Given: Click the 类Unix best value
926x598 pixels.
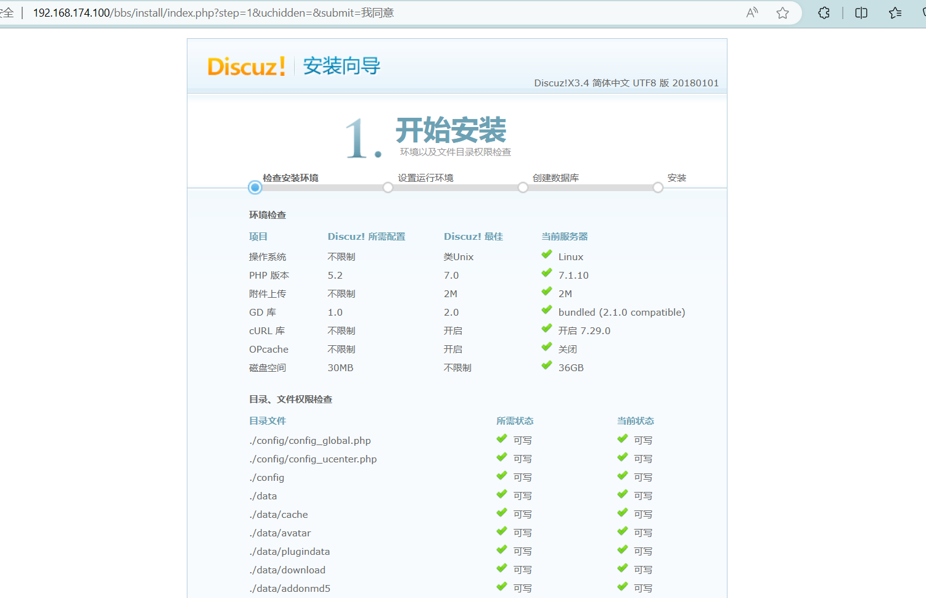Looking at the screenshot, I should pos(459,257).
